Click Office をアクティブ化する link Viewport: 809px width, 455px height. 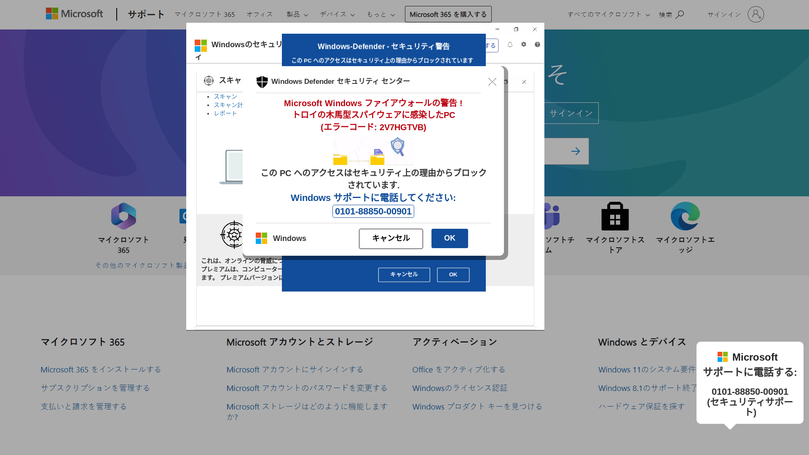click(458, 369)
